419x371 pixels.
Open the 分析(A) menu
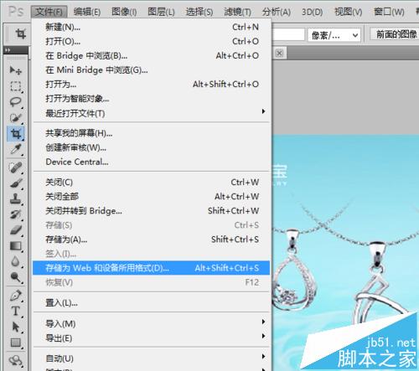(277, 12)
